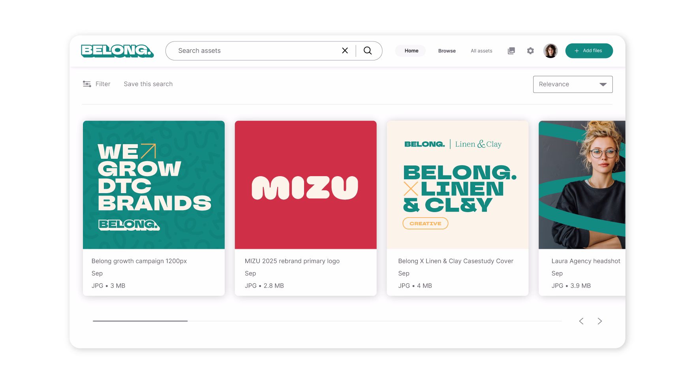Screen dimensions: 695x391
Task: Open the We Grow DTC Brands thumbnail
Action: 154,185
